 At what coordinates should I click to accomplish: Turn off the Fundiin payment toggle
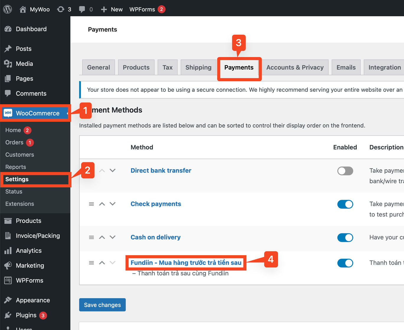click(x=345, y=263)
